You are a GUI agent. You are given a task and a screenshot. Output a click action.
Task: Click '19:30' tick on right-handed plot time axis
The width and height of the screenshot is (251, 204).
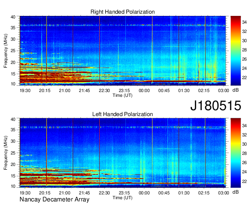(x=25, y=91)
